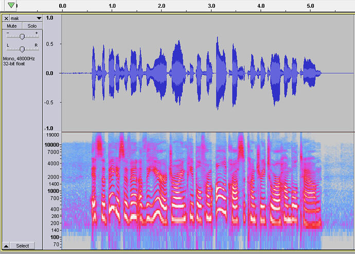Viewport: 355px width, 254px height.
Task: Click the pan slider handle
Action: 22,49
